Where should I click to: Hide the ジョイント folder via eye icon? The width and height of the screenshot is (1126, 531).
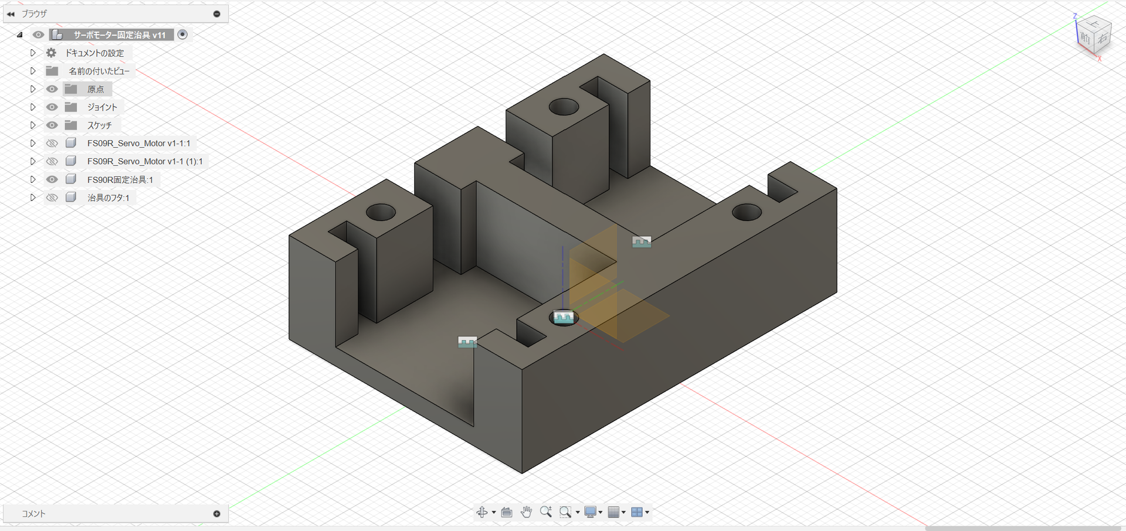(x=52, y=107)
